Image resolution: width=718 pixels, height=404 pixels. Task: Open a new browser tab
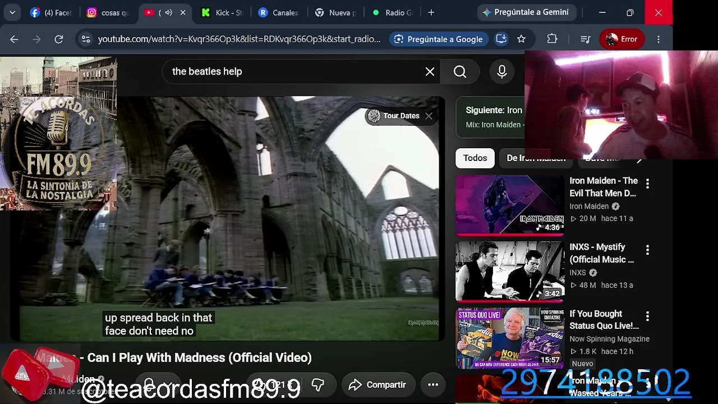[431, 12]
